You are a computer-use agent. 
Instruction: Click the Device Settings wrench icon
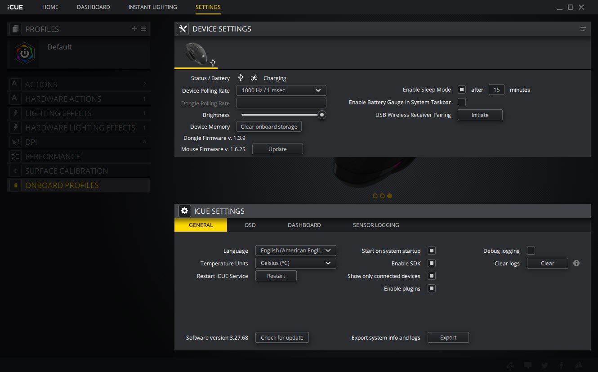click(x=183, y=29)
